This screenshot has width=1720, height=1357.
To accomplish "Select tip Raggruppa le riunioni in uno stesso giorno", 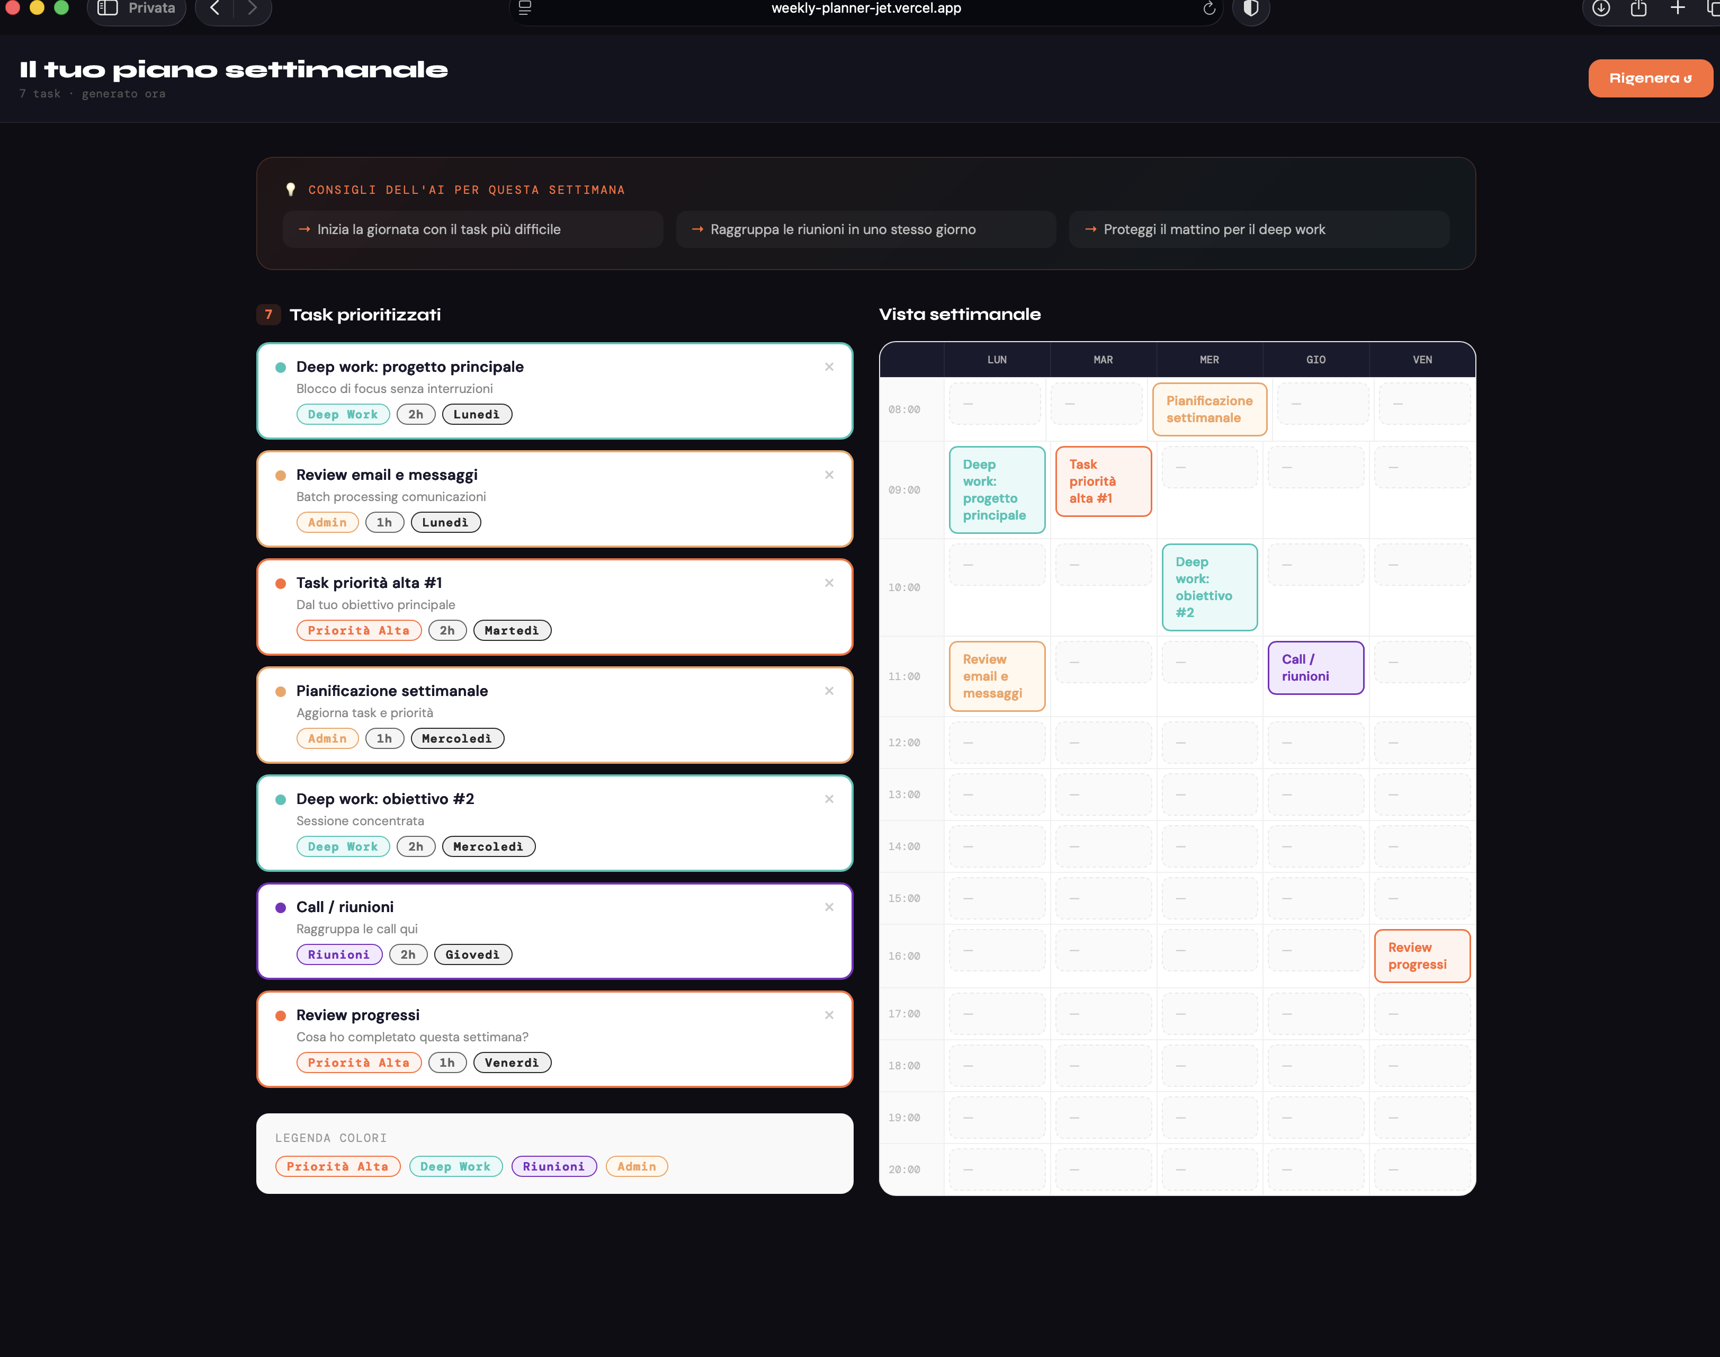I will click(x=866, y=230).
